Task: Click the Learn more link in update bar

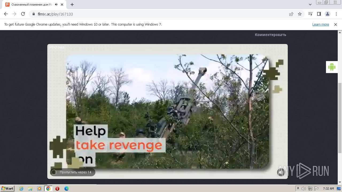Action: (321, 24)
